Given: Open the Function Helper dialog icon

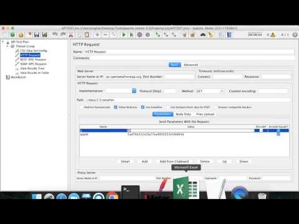Looking at the screenshot, I should pyautogui.click(x=222, y=35).
